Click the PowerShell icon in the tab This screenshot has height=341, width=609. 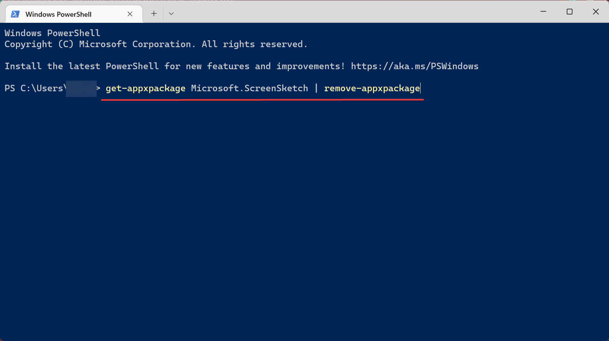[x=15, y=14]
